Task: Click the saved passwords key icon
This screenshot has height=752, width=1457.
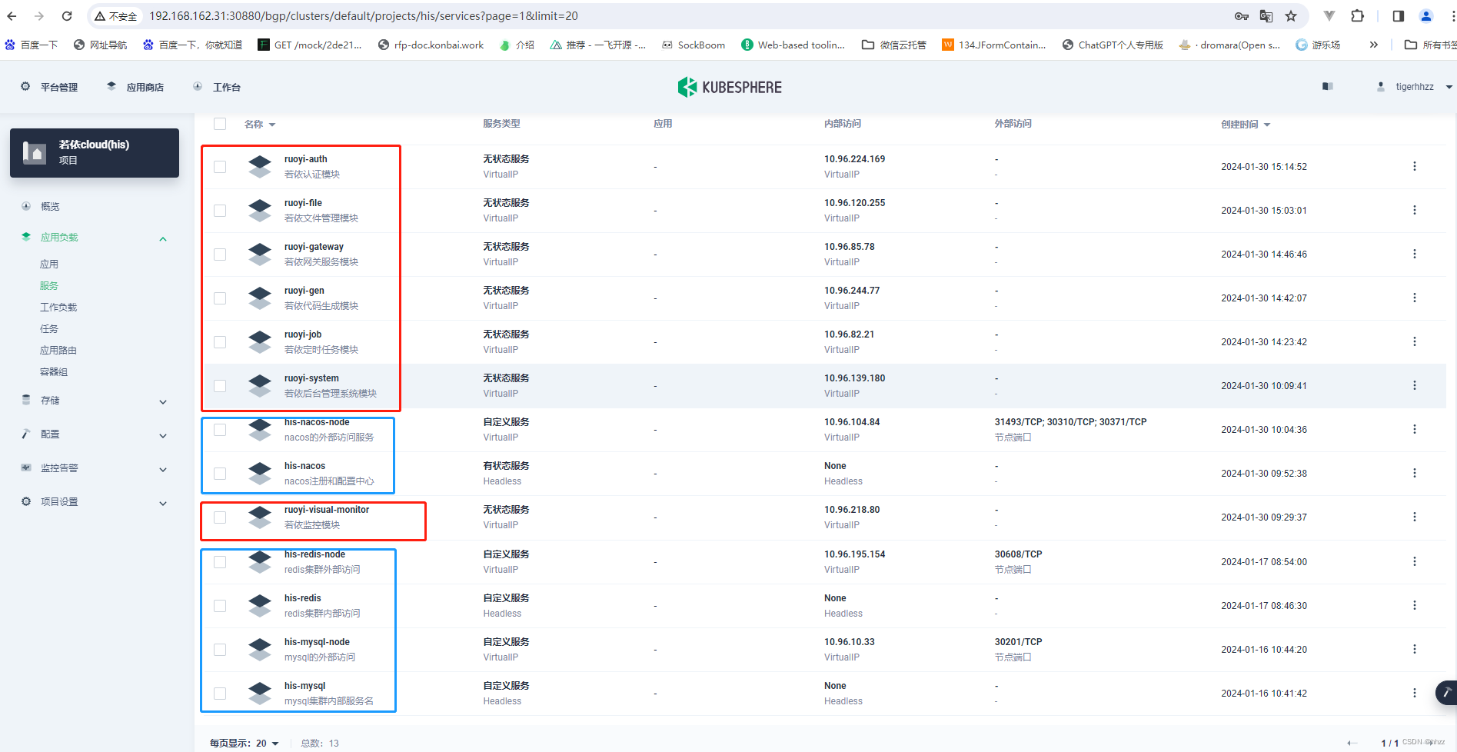Action: tap(1242, 16)
